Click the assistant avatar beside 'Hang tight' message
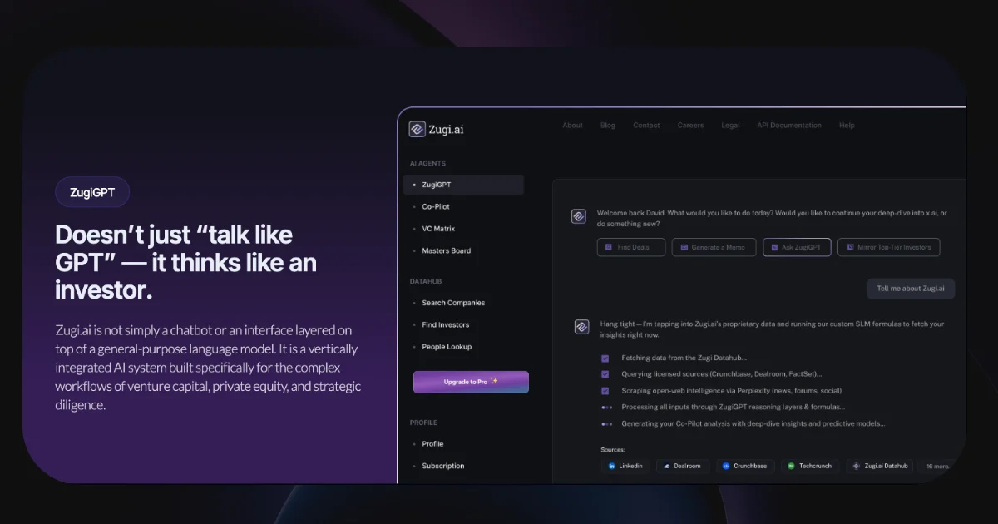The image size is (998, 524). point(582,327)
